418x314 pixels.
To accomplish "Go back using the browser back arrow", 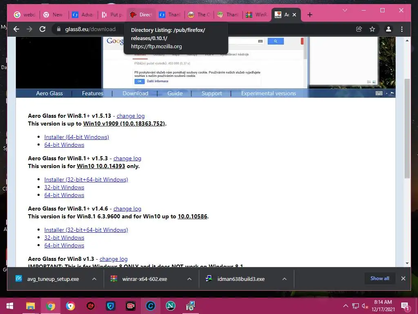I will tap(16, 29).
